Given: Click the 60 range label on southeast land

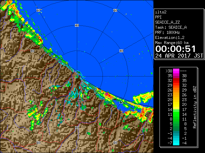Looking at the screenshot, I should pos(115,143).
